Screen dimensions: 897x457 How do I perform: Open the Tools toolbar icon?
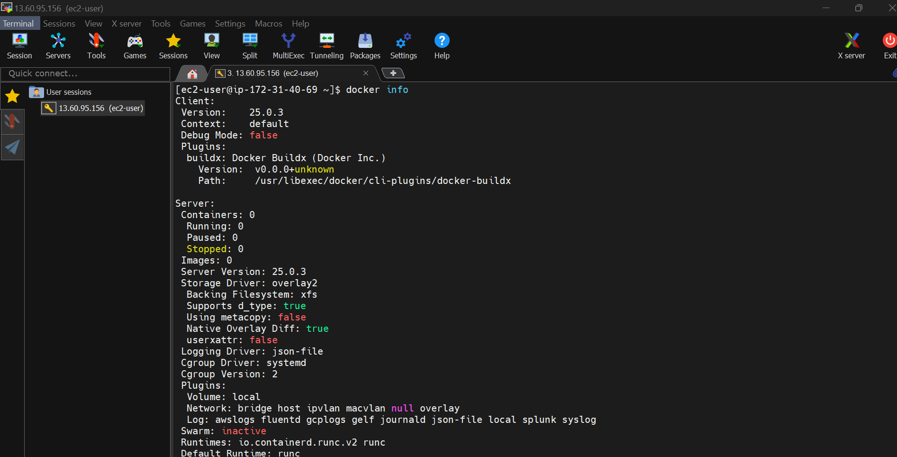click(96, 46)
